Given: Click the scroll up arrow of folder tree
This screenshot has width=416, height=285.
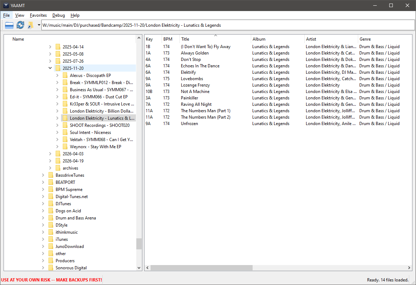Looking at the screenshot, I should pos(139,38).
